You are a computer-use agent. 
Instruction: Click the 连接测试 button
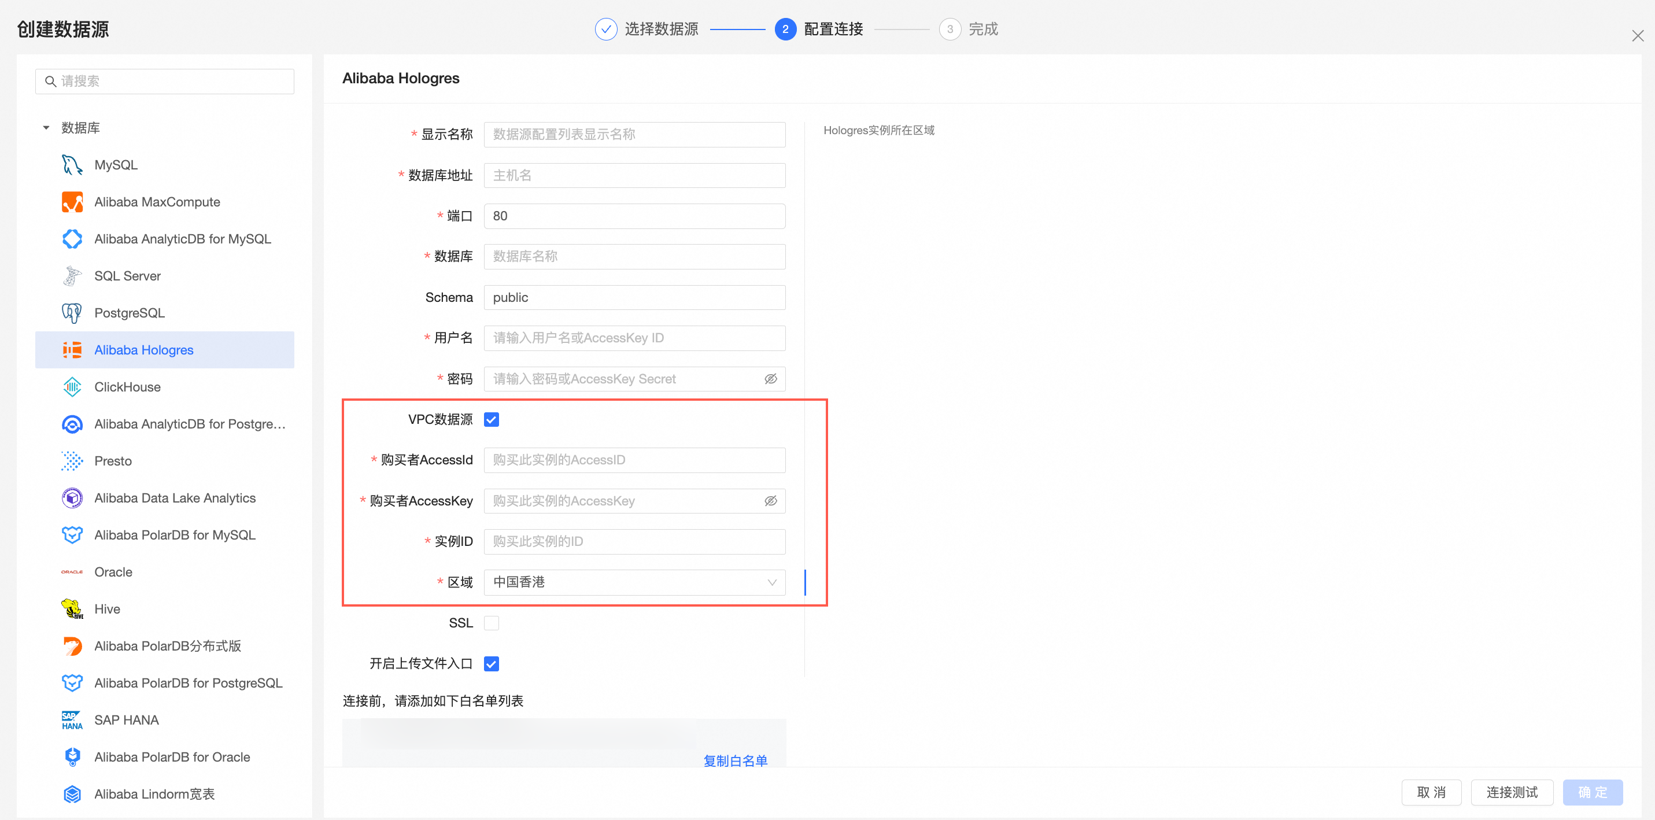1511,792
